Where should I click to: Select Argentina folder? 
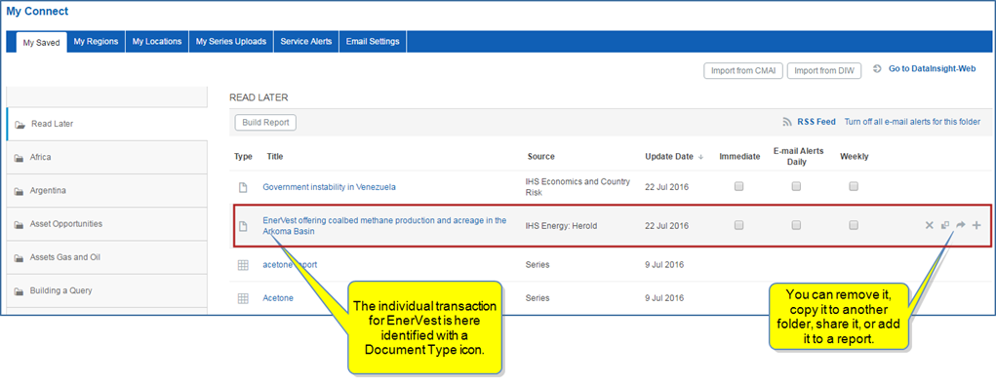[x=106, y=190]
